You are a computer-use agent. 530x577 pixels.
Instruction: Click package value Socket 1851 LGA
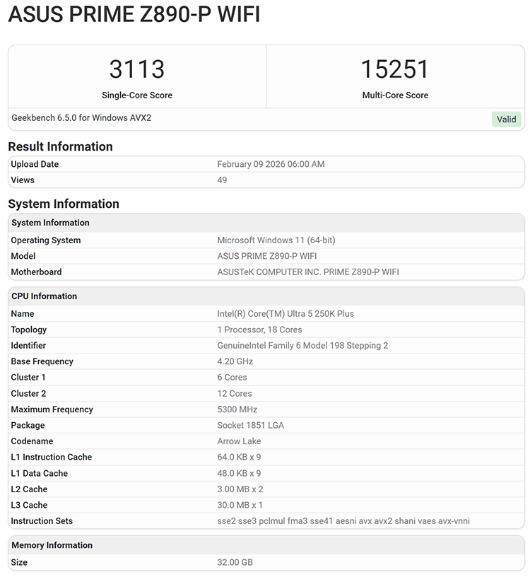250,426
